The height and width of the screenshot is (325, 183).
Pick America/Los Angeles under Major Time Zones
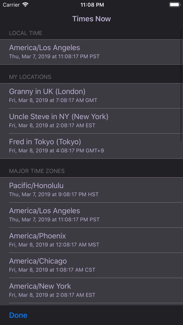[x=91, y=215]
